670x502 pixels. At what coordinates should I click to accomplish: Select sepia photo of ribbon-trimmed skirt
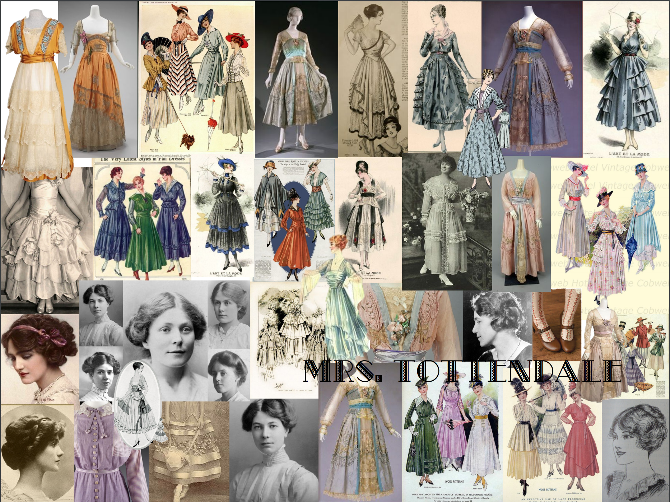190,452
